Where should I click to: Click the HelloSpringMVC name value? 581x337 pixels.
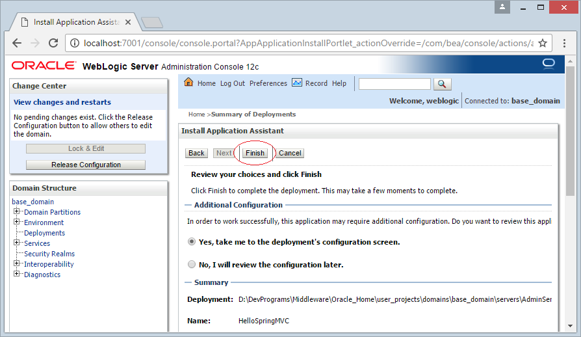[x=264, y=321]
